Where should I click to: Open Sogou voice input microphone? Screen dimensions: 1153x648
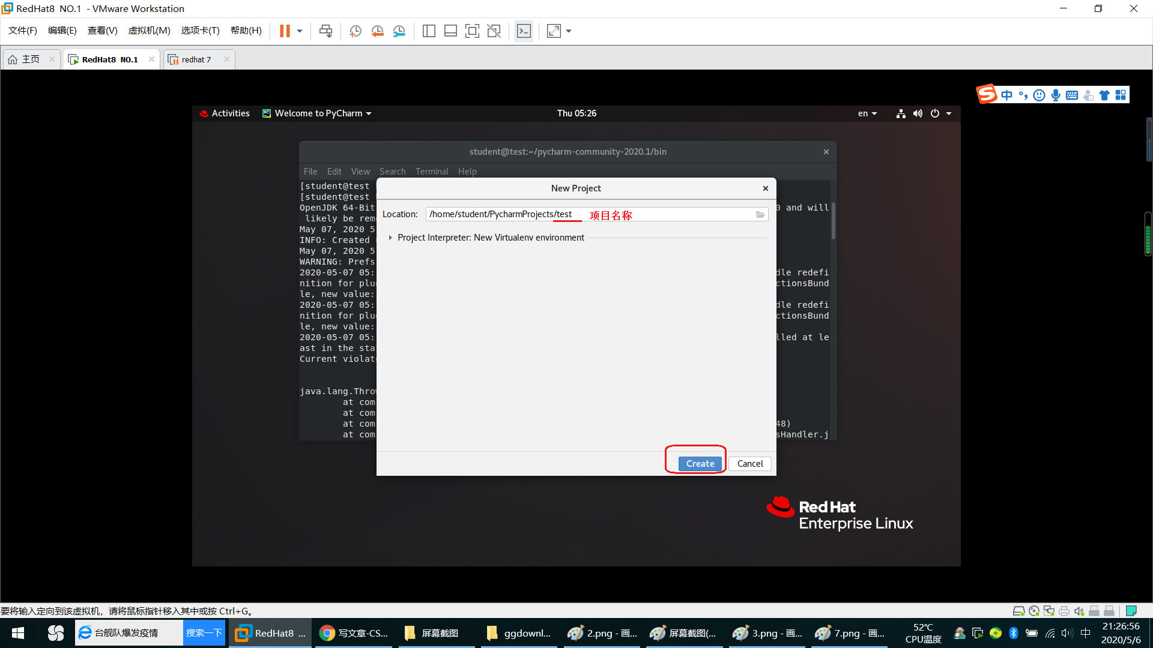click(x=1056, y=95)
